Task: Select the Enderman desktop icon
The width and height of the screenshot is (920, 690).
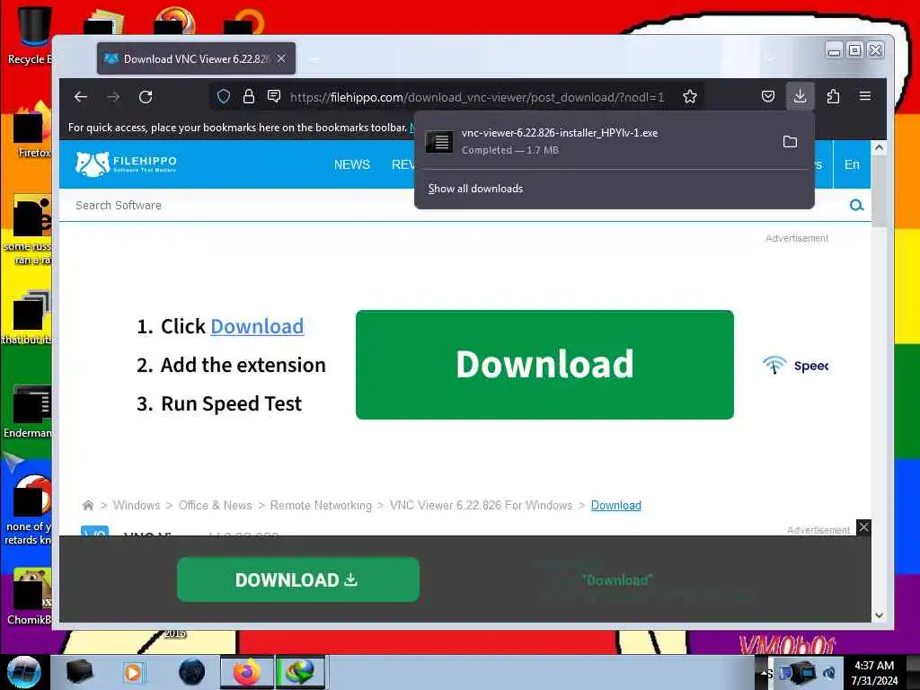Action: click(30, 411)
